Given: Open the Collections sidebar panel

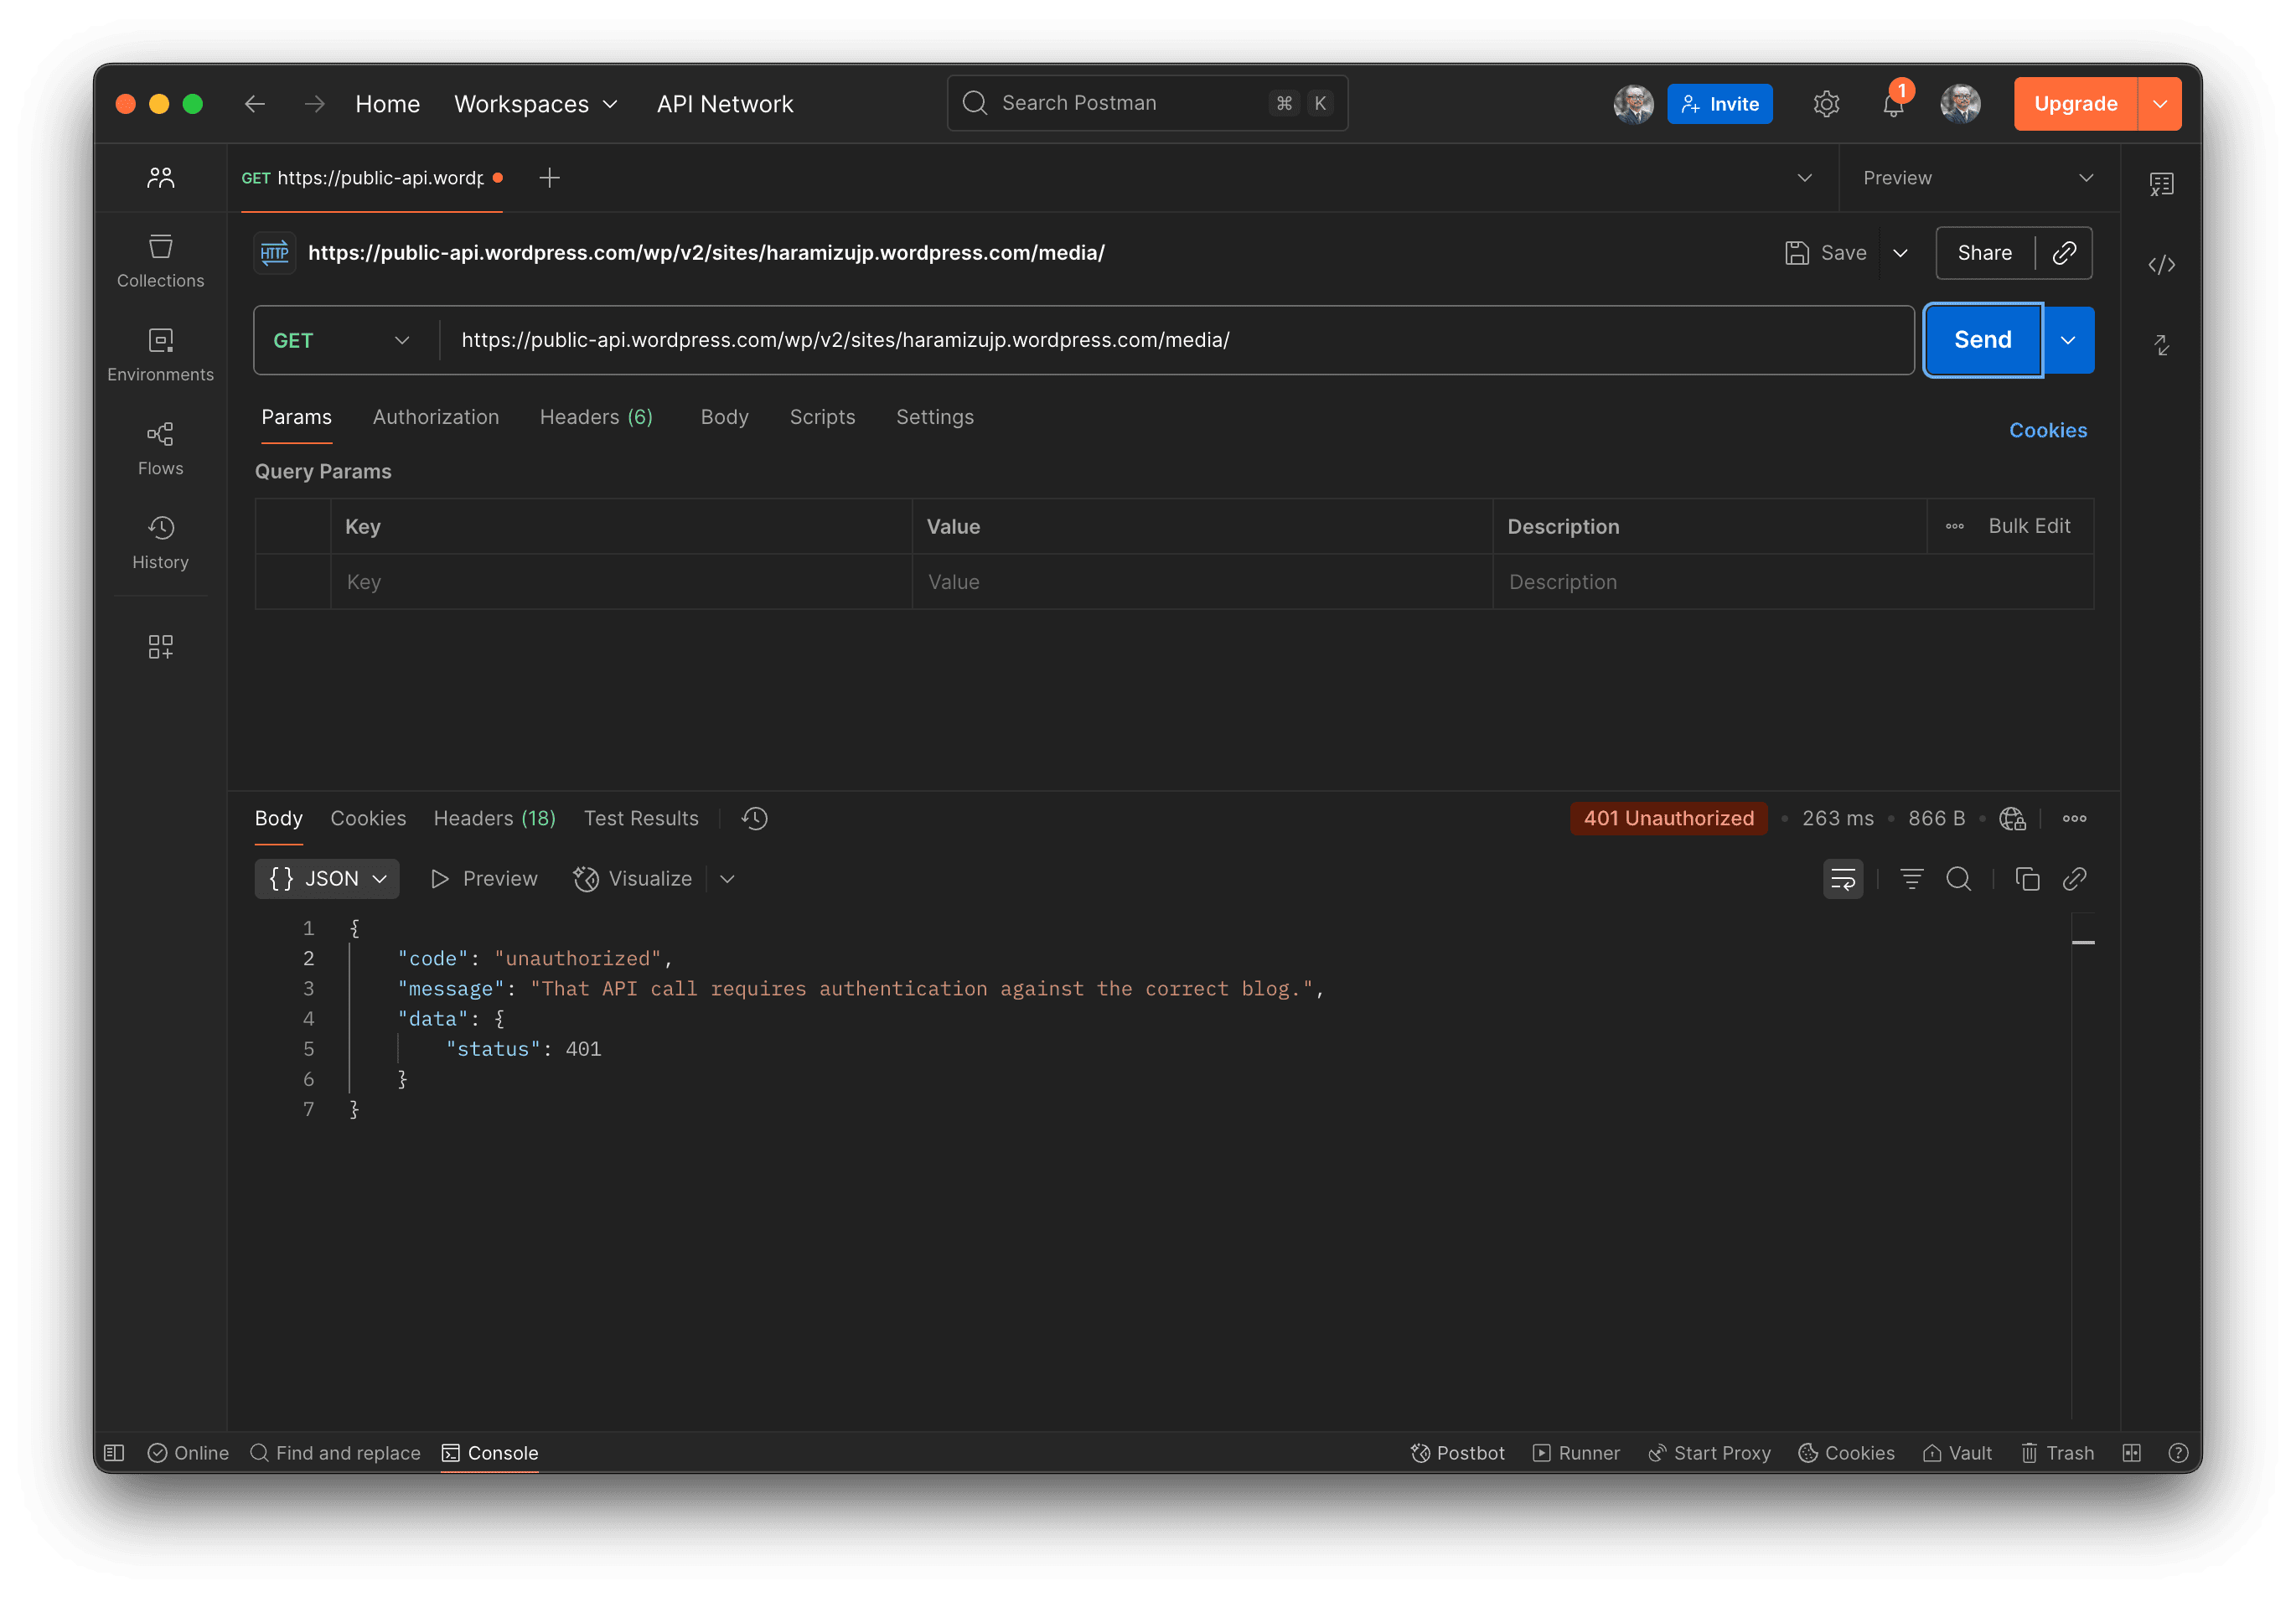Looking at the screenshot, I should (x=160, y=260).
